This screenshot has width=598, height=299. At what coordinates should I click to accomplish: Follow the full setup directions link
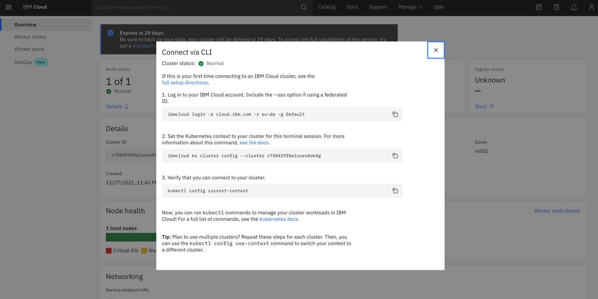(185, 83)
